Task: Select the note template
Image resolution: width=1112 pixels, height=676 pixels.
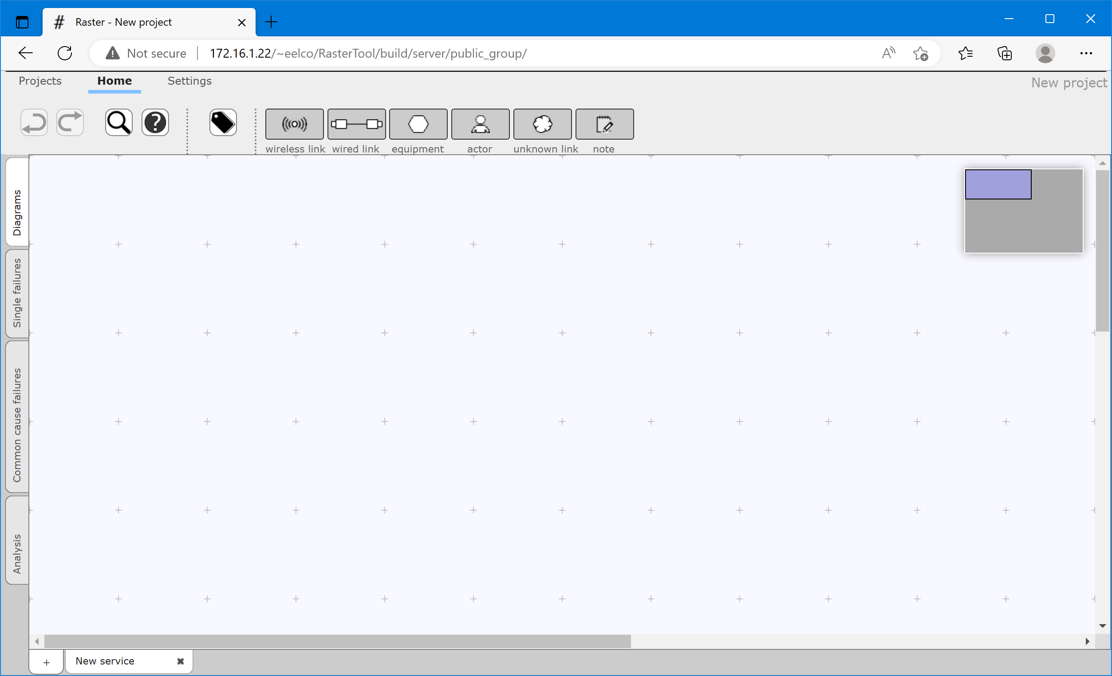Action: pos(604,124)
